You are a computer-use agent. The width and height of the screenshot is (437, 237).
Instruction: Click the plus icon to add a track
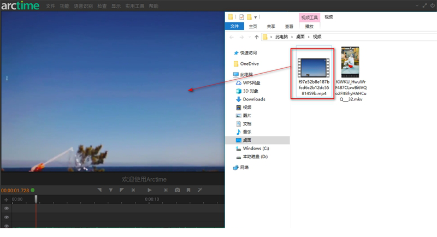(6, 200)
